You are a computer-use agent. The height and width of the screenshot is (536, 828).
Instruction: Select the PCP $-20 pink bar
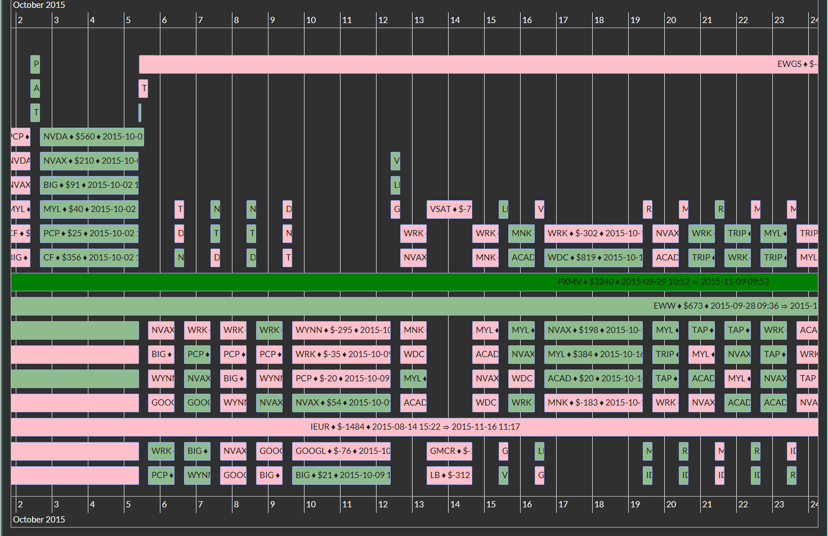341,379
